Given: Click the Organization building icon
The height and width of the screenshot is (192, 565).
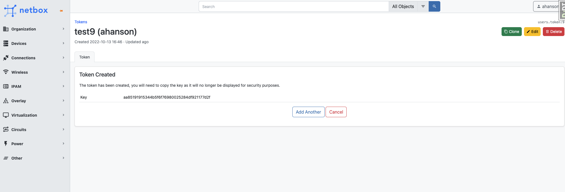Looking at the screenshot, I should [6, 29].
